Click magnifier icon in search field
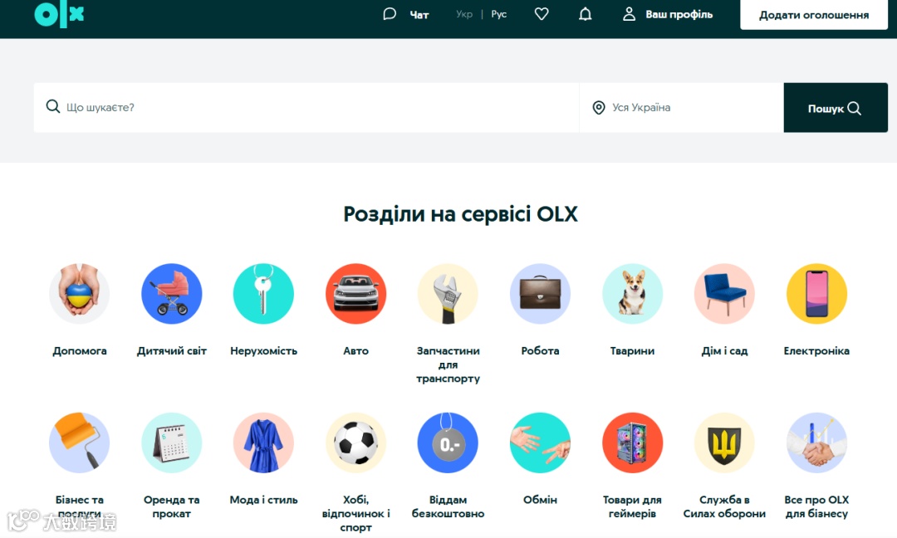This screenshot has width=897, height=538. tap(52, 107)
